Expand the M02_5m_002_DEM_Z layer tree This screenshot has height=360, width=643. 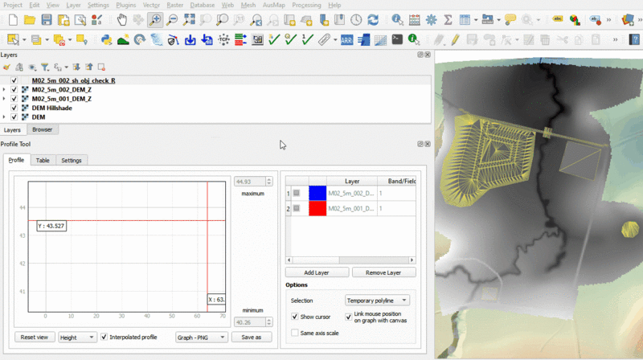5,90
